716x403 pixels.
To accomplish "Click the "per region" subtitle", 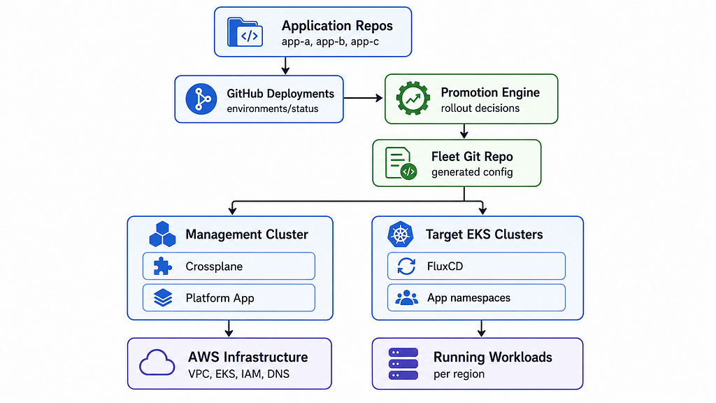I will (459, 374).
